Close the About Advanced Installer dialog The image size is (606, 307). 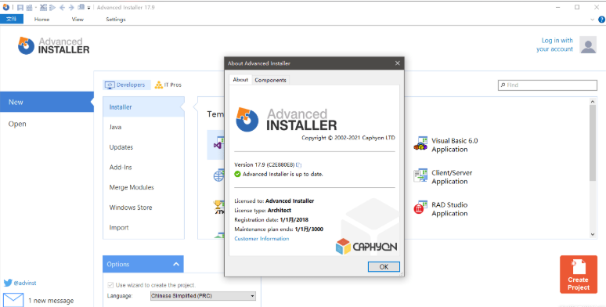tap(397, 63)
